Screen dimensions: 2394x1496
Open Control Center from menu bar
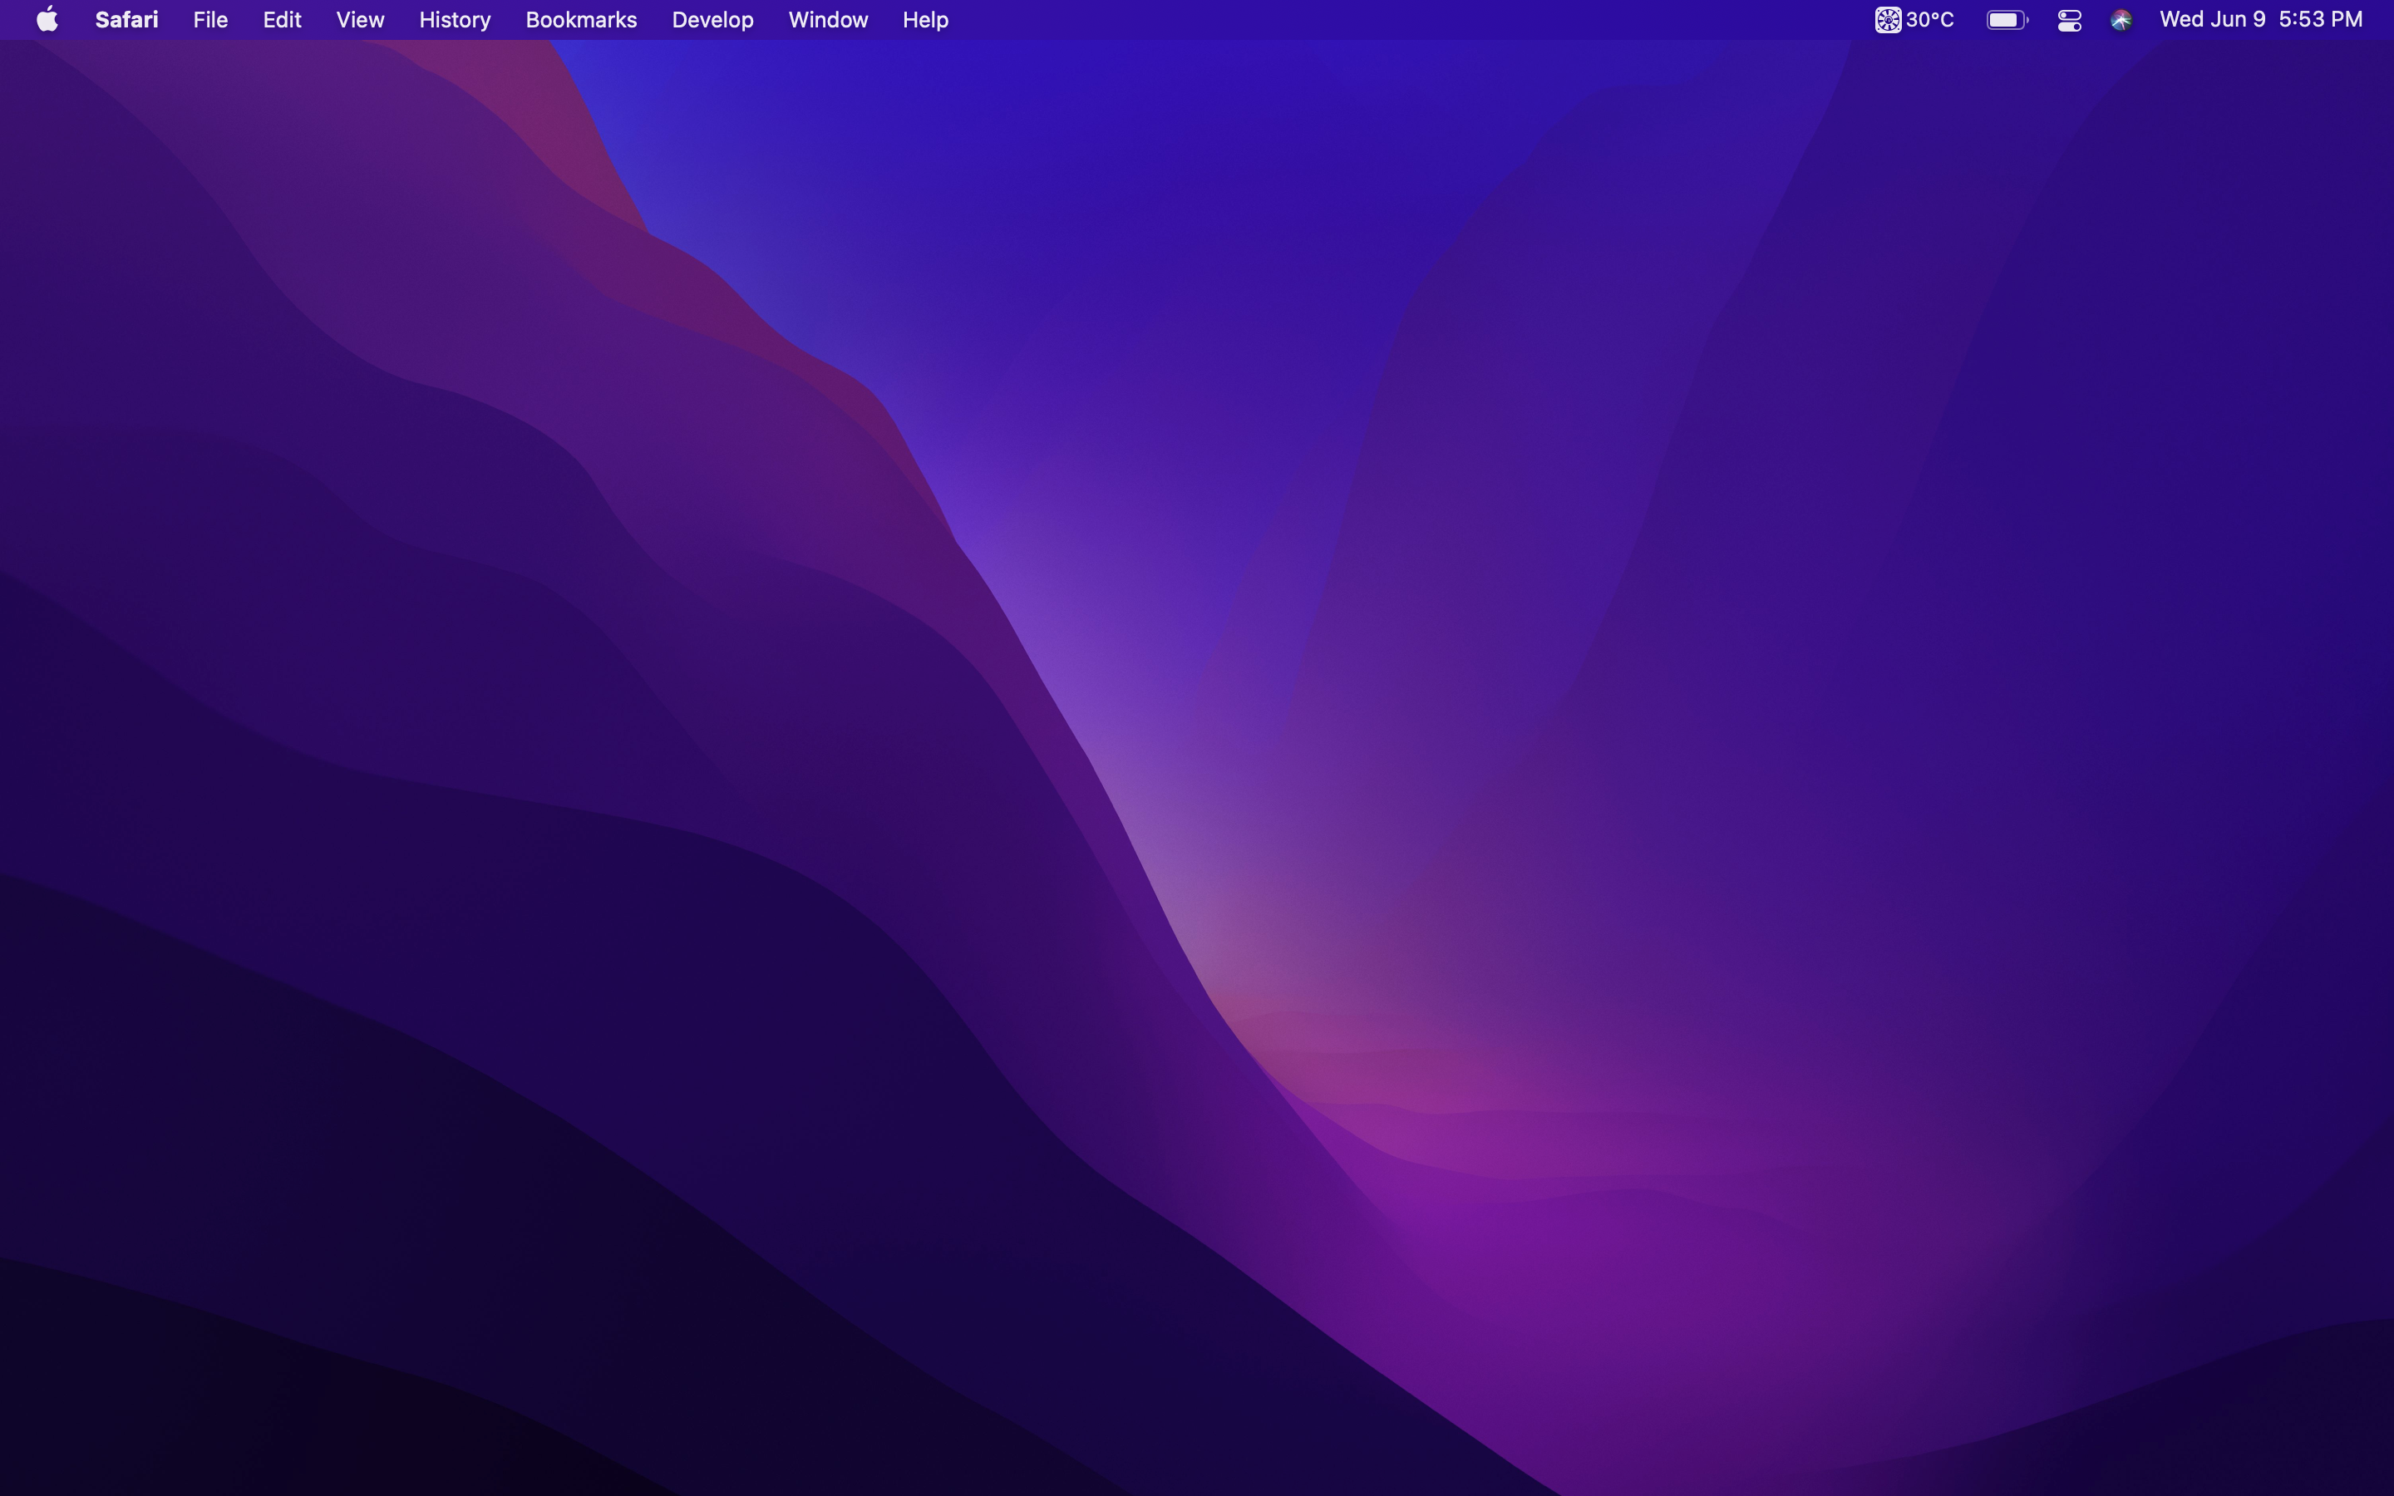[2070, 20]
